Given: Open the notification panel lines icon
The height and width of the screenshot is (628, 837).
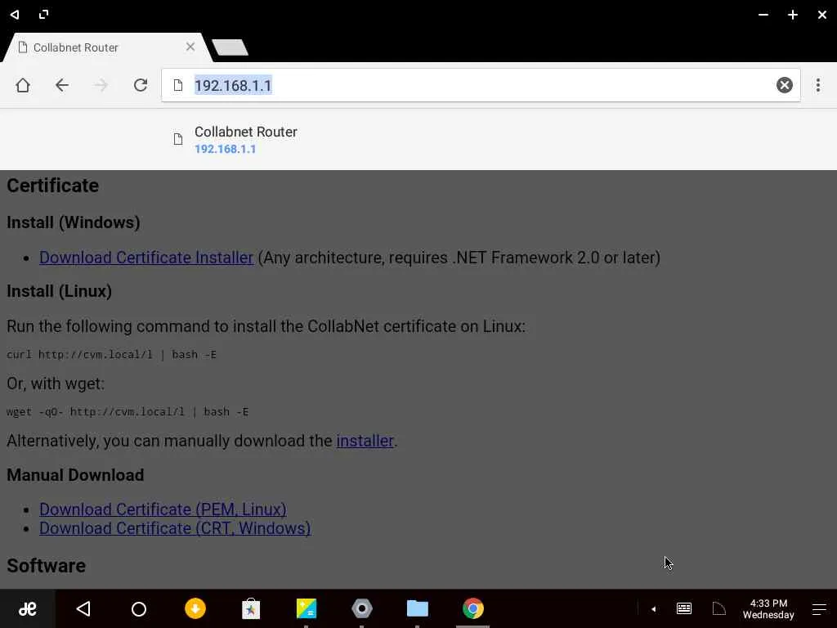Looking at the screenshot, I should pyautogui.click(x=819, y=609).
